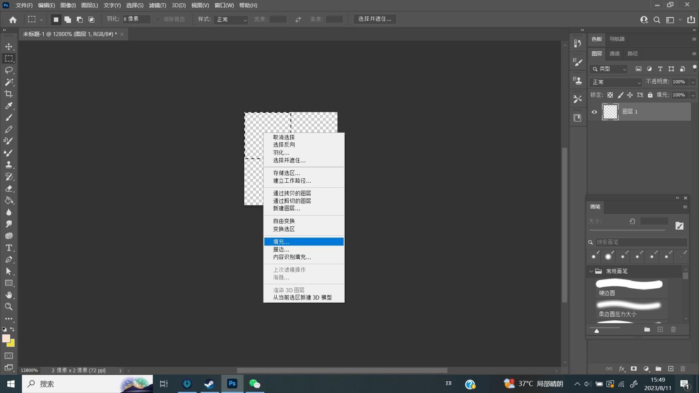The width and height of the screenshot is (699, 393).
Task: Open the search icon in options bar
Action: coord(657,19)
